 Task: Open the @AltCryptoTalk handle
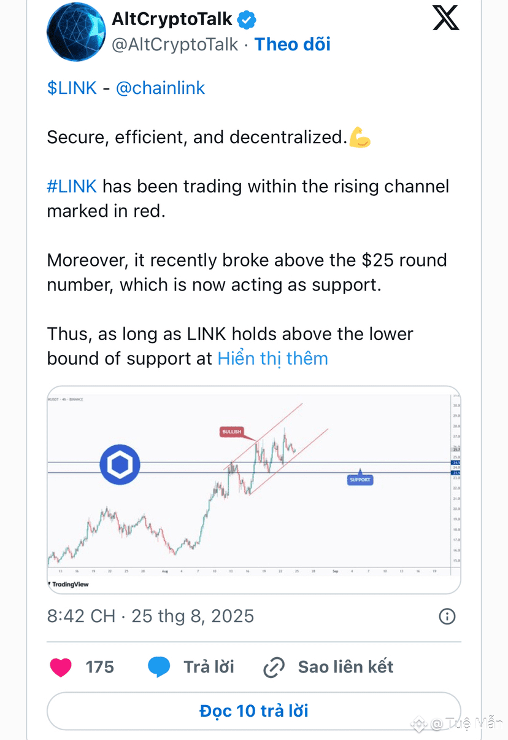174,44
